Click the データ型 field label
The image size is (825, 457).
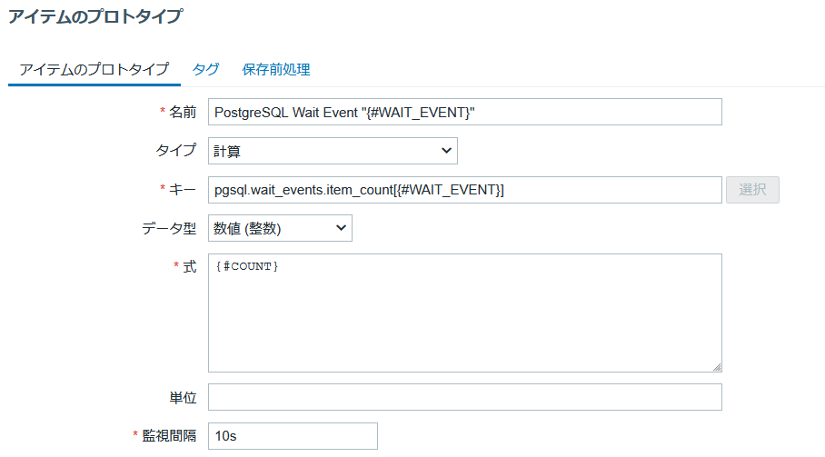(x=169, y=229)
